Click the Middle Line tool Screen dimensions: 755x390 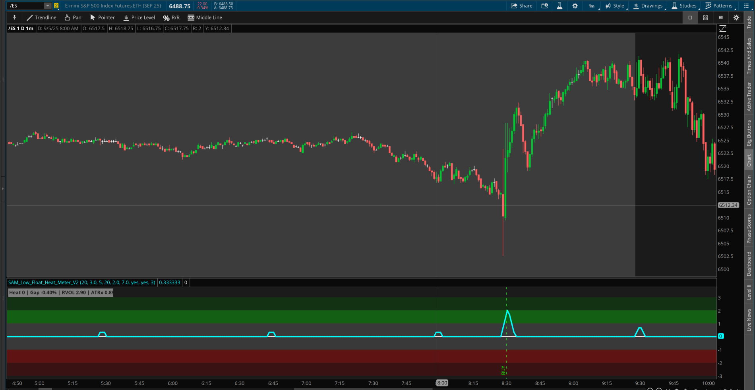click(205, 17)
